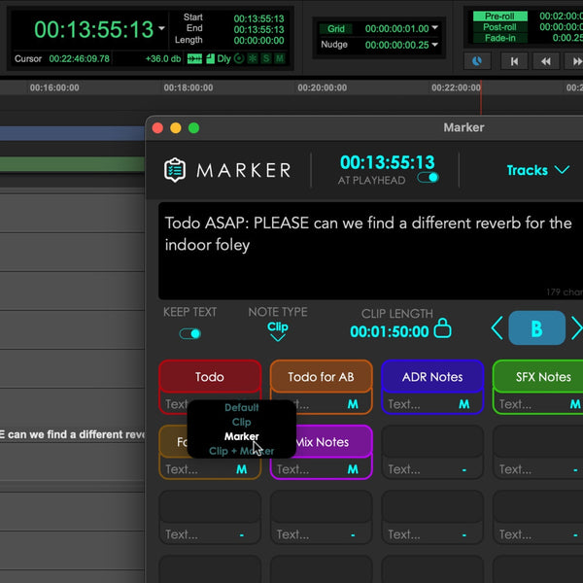Click the Clip Length value 00:01:50:00

pos(390,331)
